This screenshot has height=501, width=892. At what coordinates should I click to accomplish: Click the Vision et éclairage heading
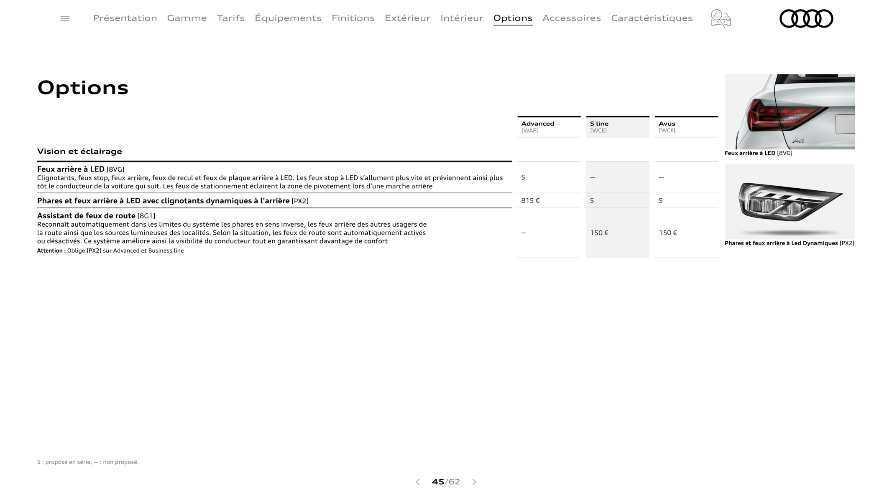[79, 152]
